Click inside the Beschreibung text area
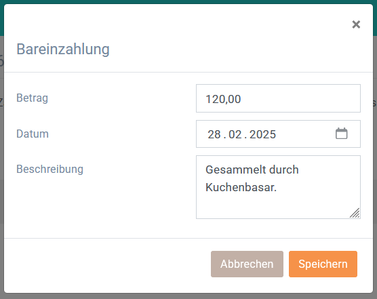Image resolution: width=377 pixels, height=299 pixels. click(x=278, y=187)
